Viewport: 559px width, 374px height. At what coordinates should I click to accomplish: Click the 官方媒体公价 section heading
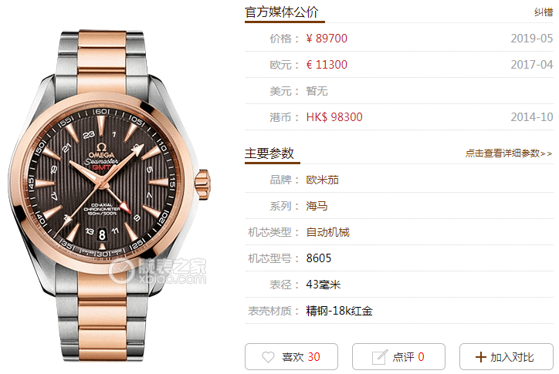point(281,12)
